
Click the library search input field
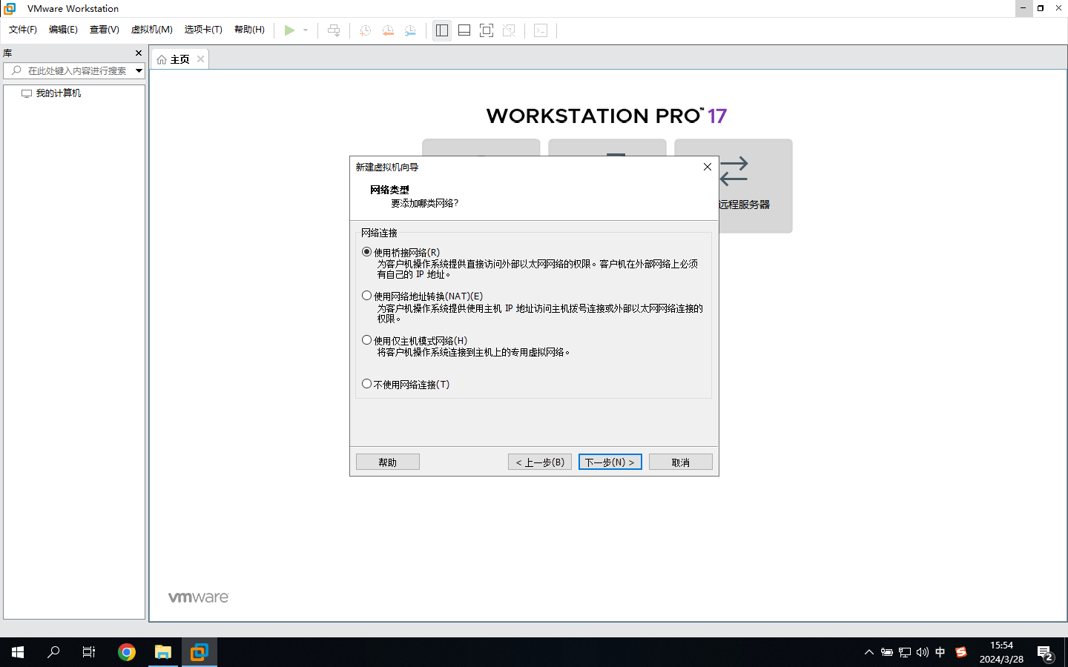(76, 71)
